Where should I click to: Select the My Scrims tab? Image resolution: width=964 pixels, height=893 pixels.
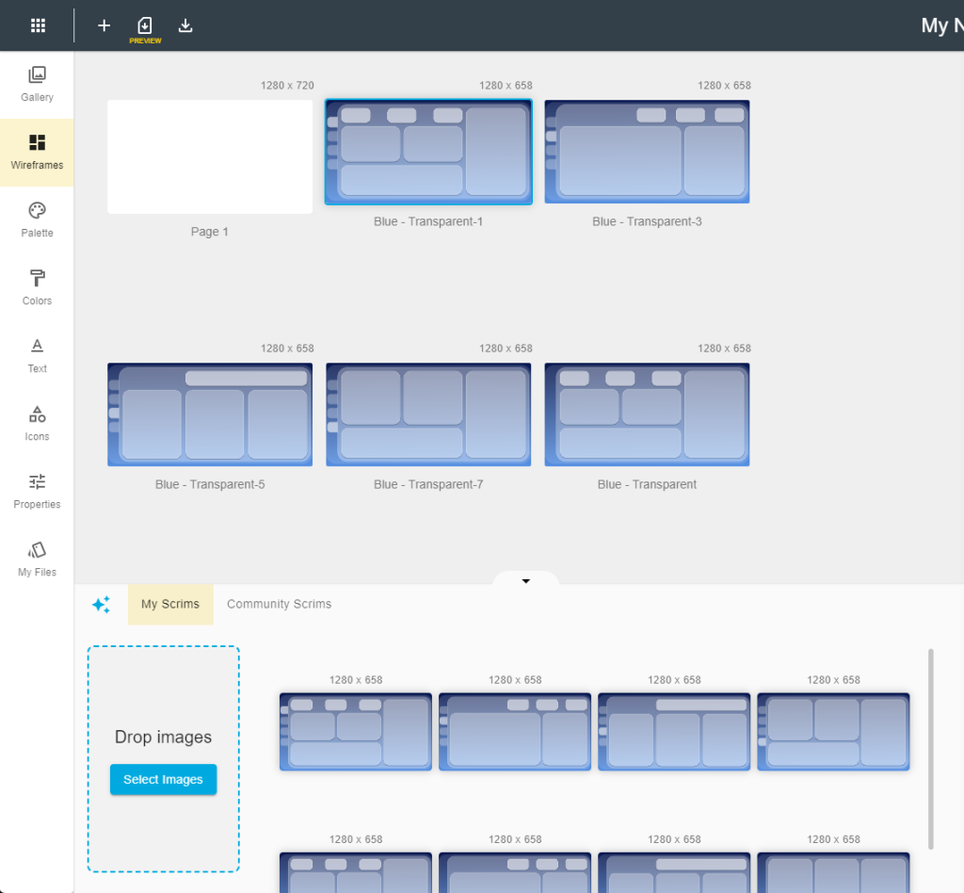170,605
